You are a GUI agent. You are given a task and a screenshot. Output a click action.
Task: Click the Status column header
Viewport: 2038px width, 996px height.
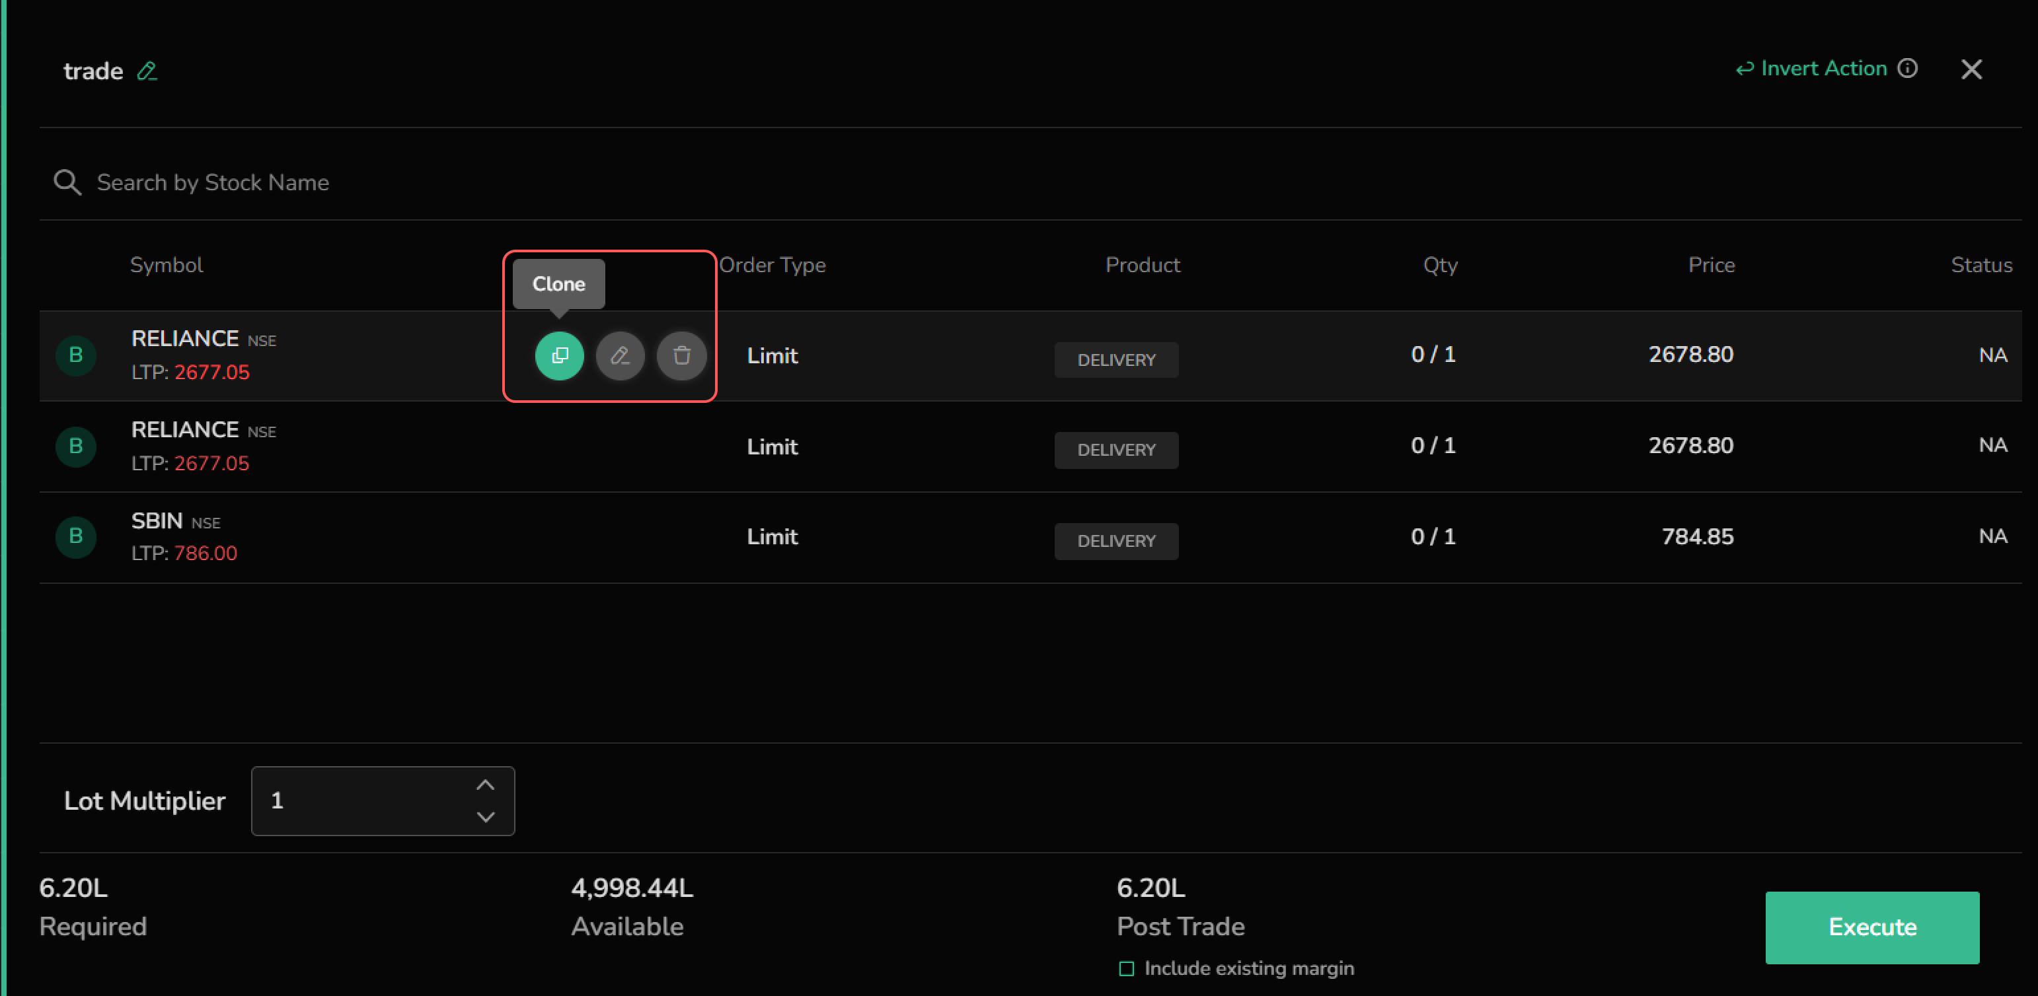[1981, 265]
